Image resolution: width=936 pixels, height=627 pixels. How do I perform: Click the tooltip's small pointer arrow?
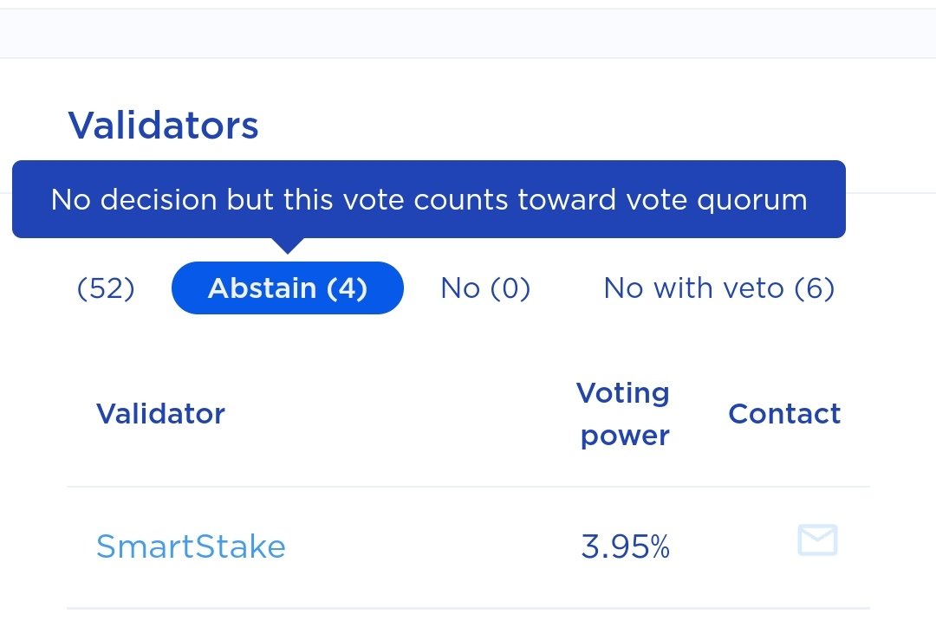pyautogui.click(x=287, y=246)
